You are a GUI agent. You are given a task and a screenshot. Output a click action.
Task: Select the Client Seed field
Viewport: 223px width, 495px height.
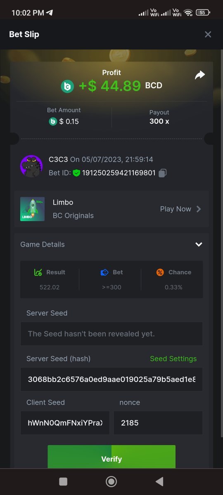[x=65, y=423]
